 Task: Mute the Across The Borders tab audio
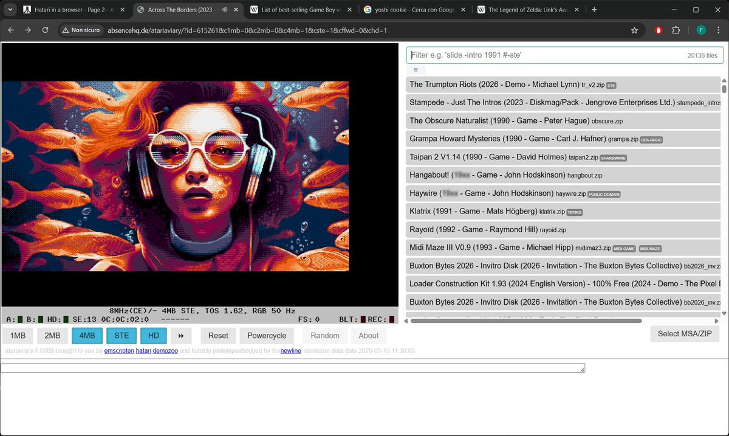pyautogui.click(x=225, y=10)
